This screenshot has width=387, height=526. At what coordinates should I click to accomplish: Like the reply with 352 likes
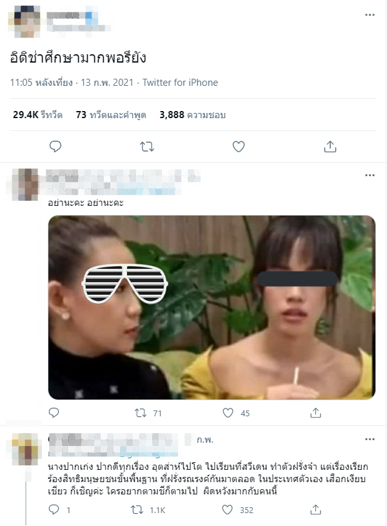click(228, 510)
